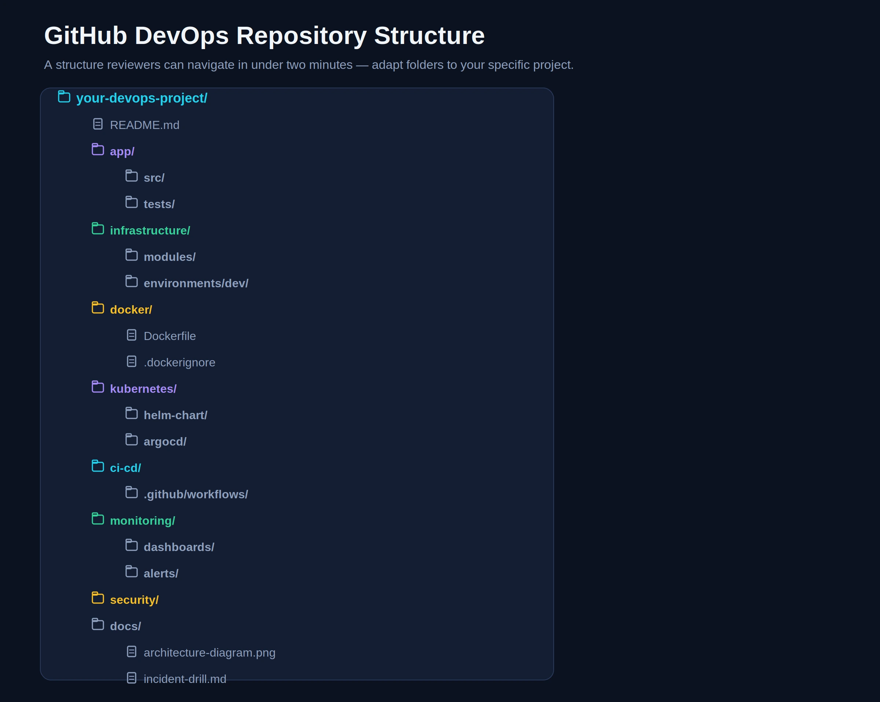Open the Dockerfile entry

pos(170,336)
